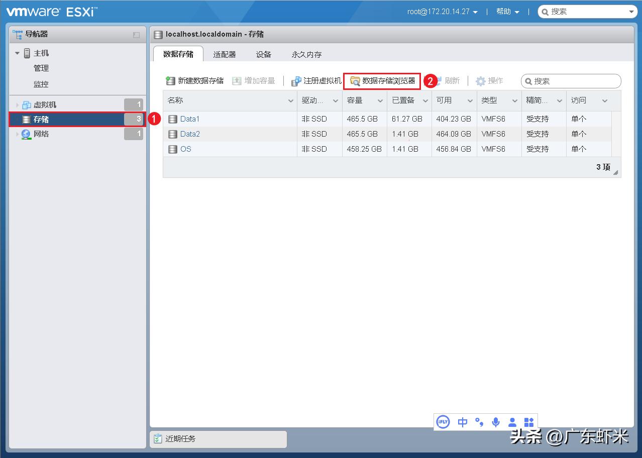Open the 名称 column filter dropdown

pos(290,100)
